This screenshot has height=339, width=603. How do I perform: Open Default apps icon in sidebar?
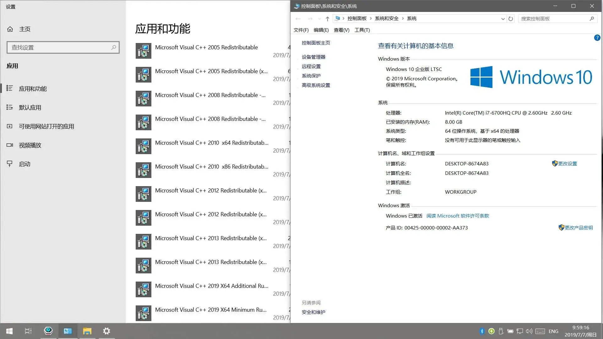[10, 107]
